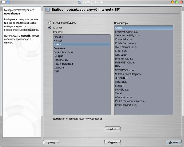
Task: Proceed with the Дальше button
Action: [174, 142]
